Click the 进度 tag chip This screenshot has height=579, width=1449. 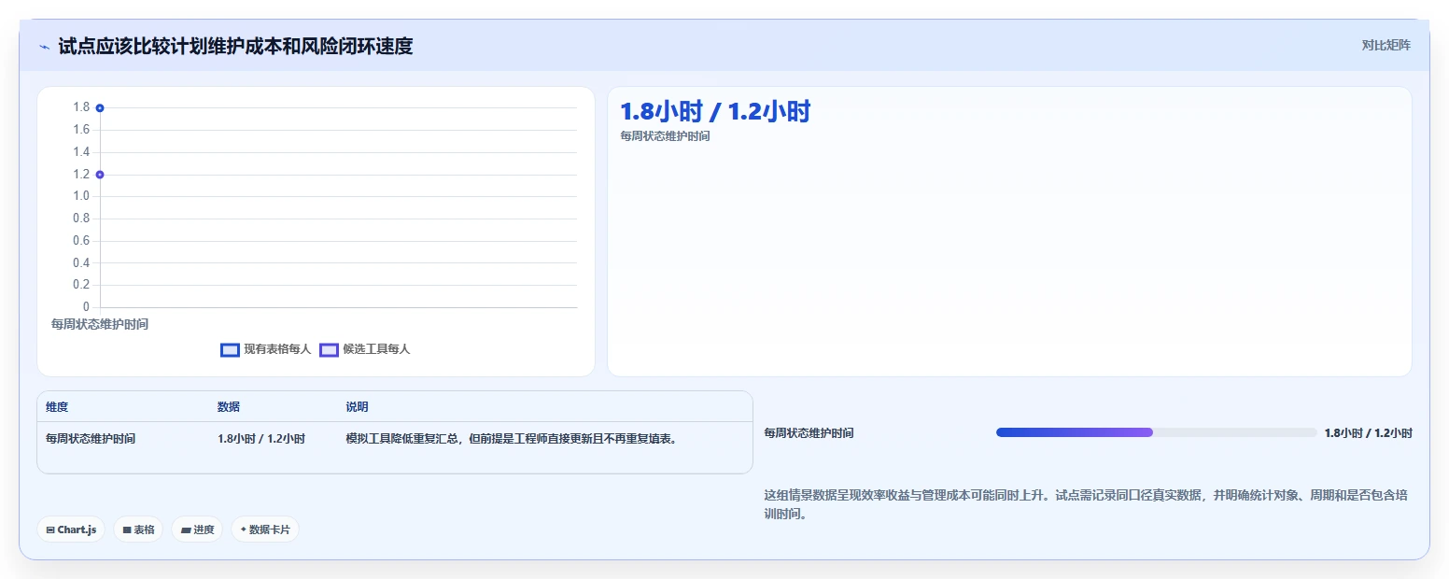(x=197, y=530)
